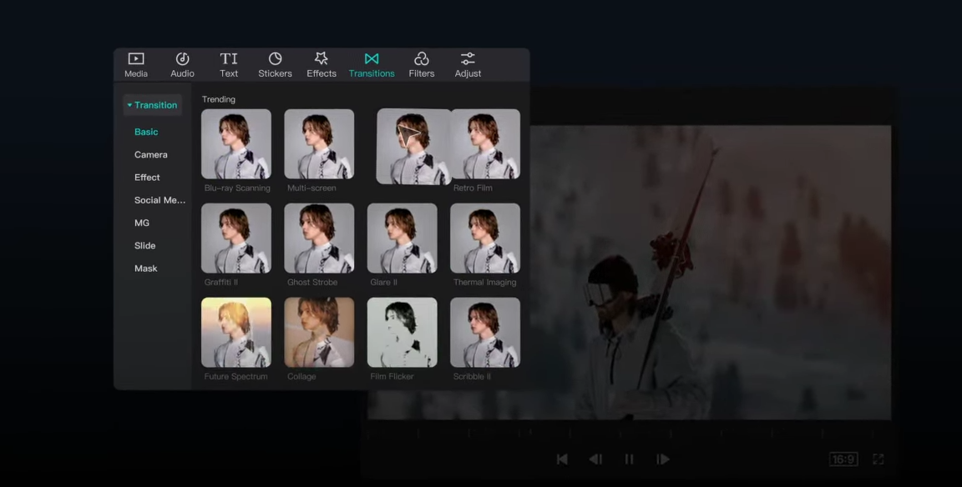The height and width of the screenshot is (487, 962).
Task: Step forward one frame in preview
Action: (662, 459)
